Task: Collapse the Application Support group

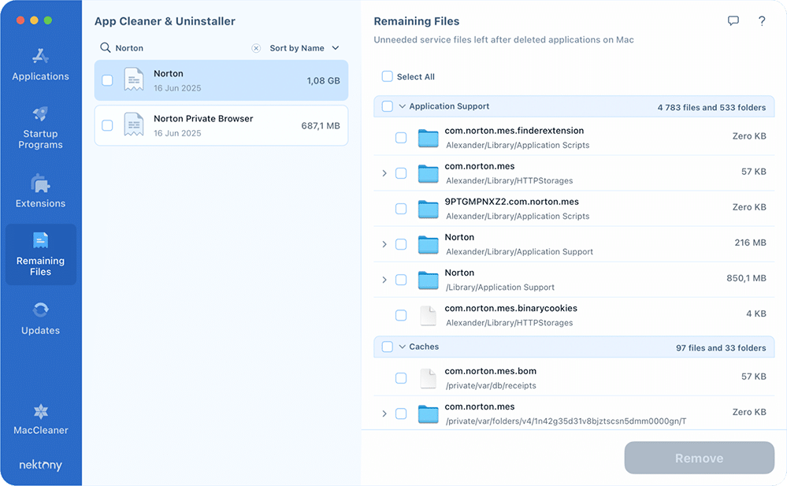Action: 402,106
